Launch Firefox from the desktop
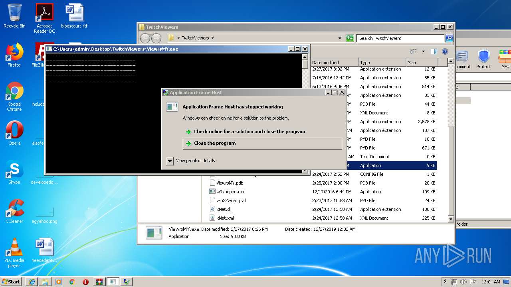The image size is (511, 287). pyautogui.click(x=14, y=55)
